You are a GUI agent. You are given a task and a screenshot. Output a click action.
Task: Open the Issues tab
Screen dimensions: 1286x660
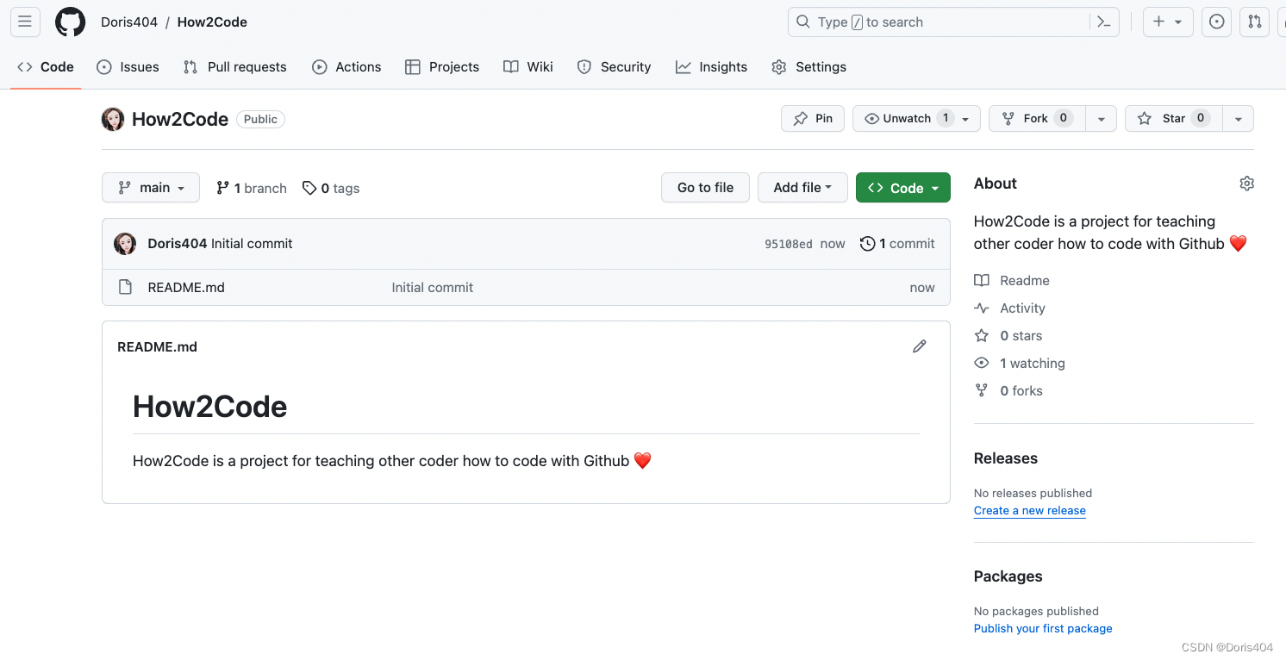(128, 67)
